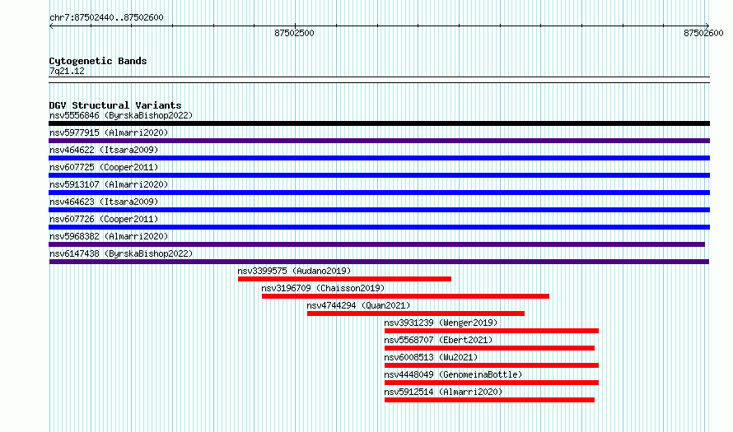
Task: Open the nsv3399575 (Audano2019) label
Action: coord(294,271)
